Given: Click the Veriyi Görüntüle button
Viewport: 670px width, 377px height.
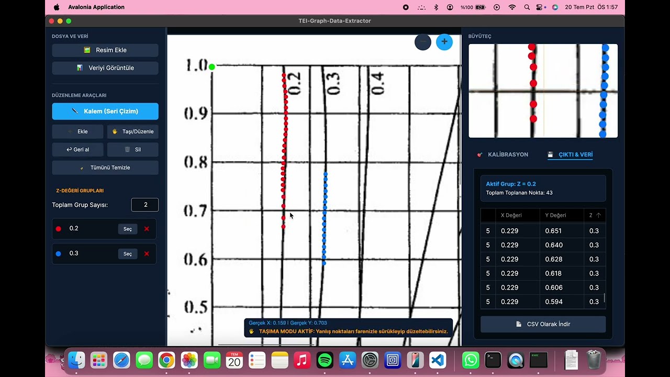Looking at the screenshot, I should pos(105,68).
